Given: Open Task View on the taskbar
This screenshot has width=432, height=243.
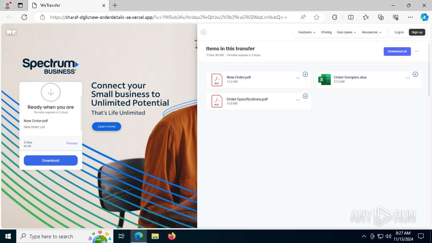Looking at the screenshot, I should pyautogui.click(x=122, y=236).
